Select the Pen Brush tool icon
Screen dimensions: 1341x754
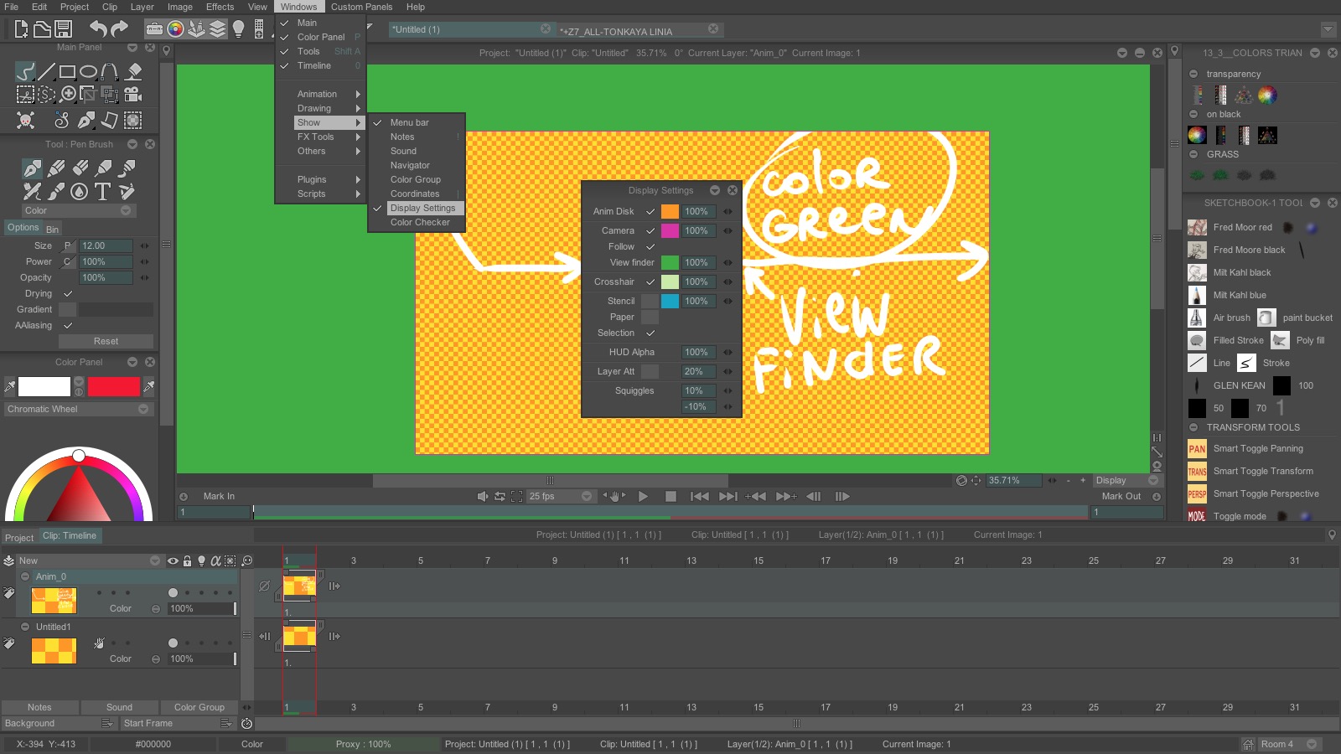(x=32, y=168)
